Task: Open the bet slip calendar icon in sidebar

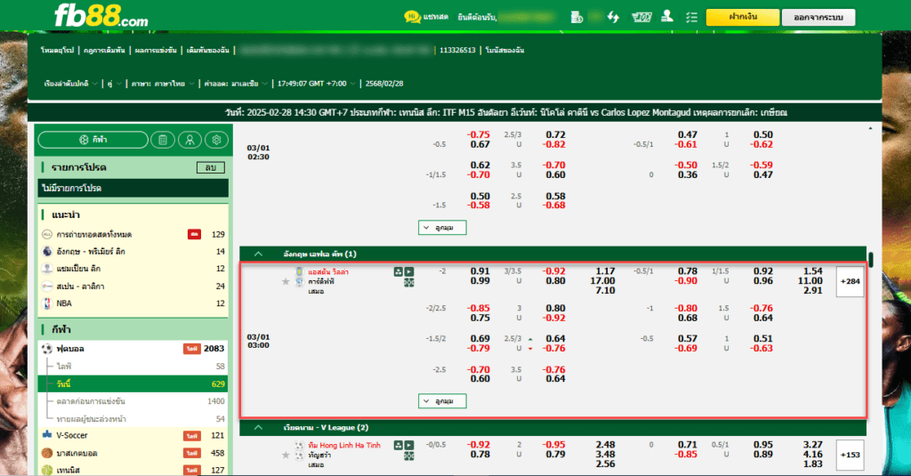Action: pyautogui.click(x=163, y=140)
